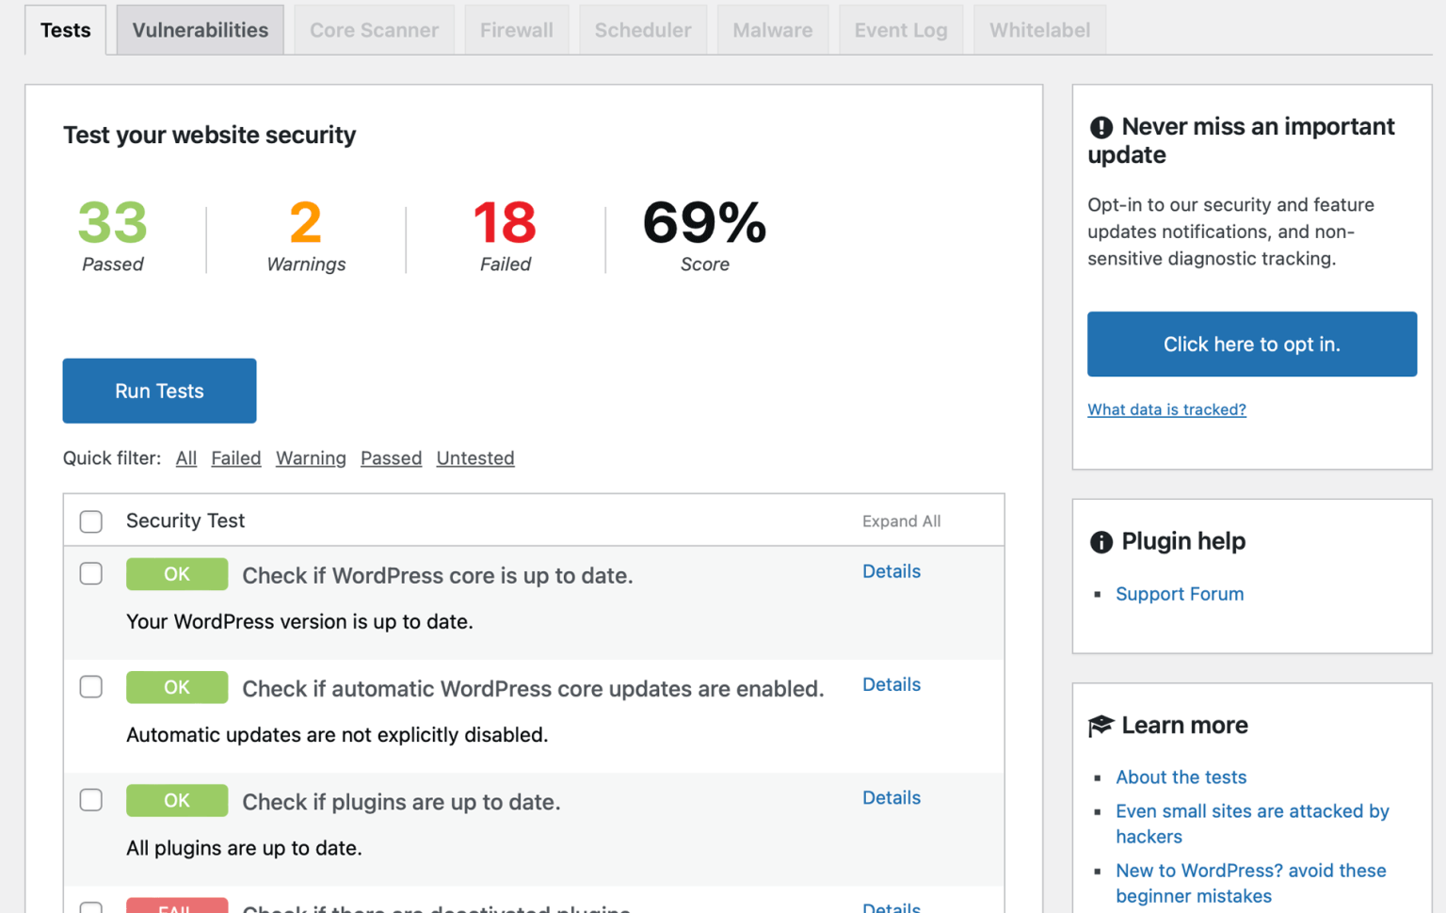
Task: Check the box next to the plugins up-to-date test
Action: (x=91, y=800)
